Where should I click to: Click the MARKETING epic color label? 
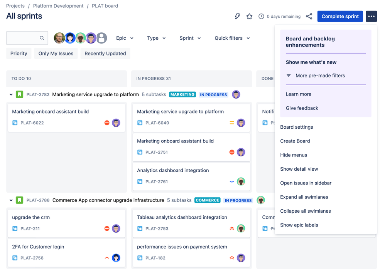coord(182,94)
